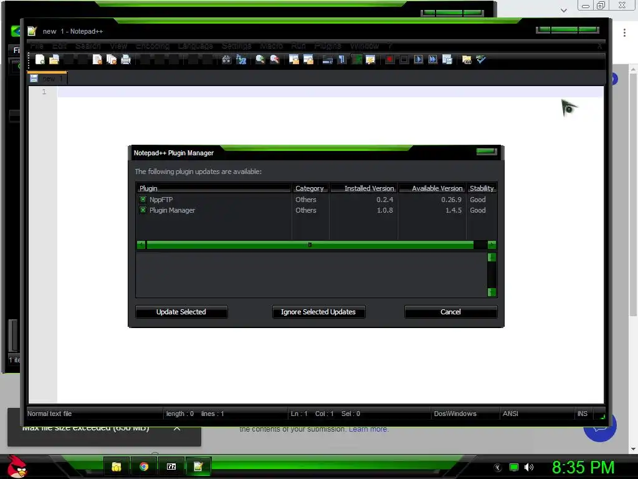Open the Settings menu
The image size is (638, 479).
point(236,46)
